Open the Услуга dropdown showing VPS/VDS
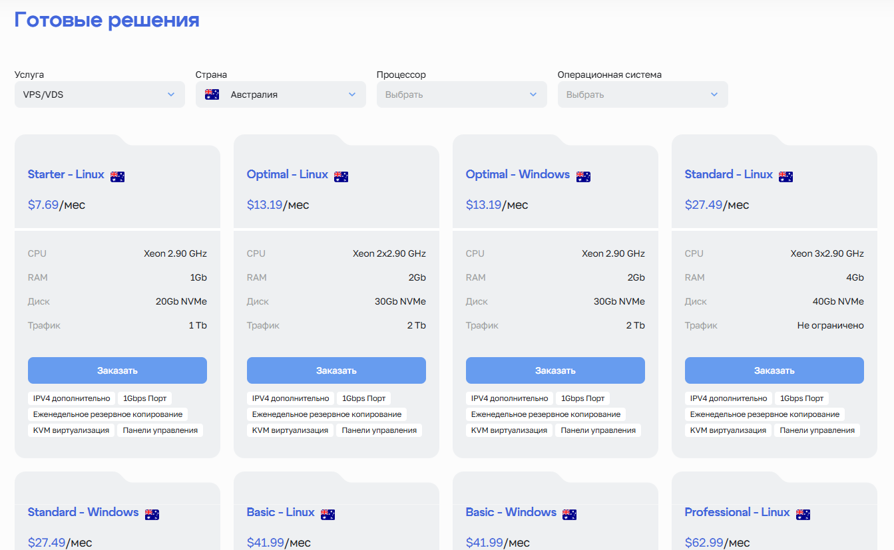Screen dimensions: 894x550 click(x=100, y=94)
